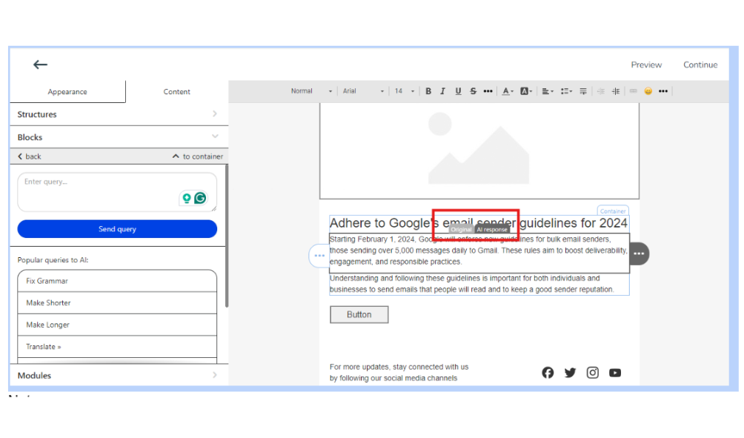Send the AI query
The image size is (744, 438).
coord(117,229)
